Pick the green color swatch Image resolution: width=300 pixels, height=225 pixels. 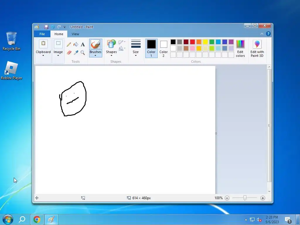tap(212, 42)
